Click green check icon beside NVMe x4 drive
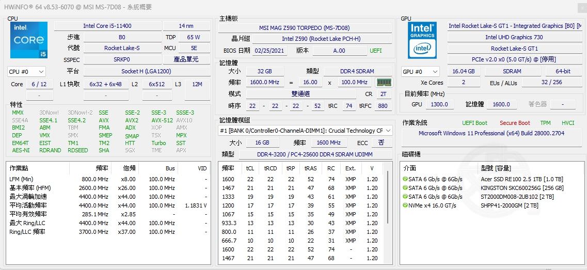 tap(405, 205)
